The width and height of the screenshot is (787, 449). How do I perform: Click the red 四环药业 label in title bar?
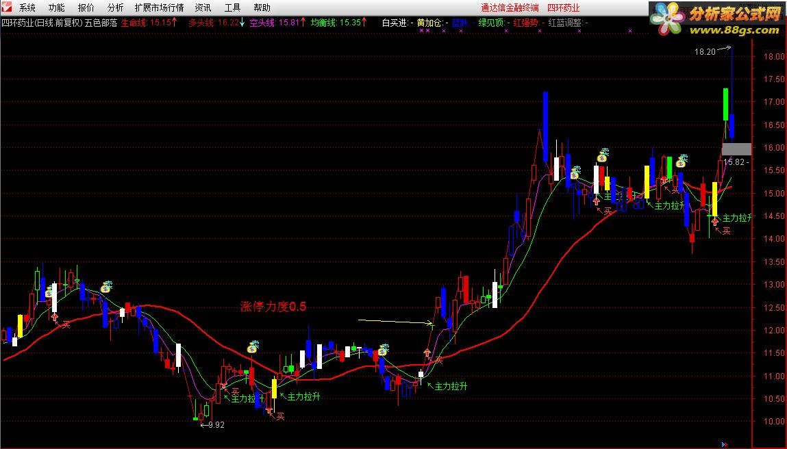[x=563, y=8]
